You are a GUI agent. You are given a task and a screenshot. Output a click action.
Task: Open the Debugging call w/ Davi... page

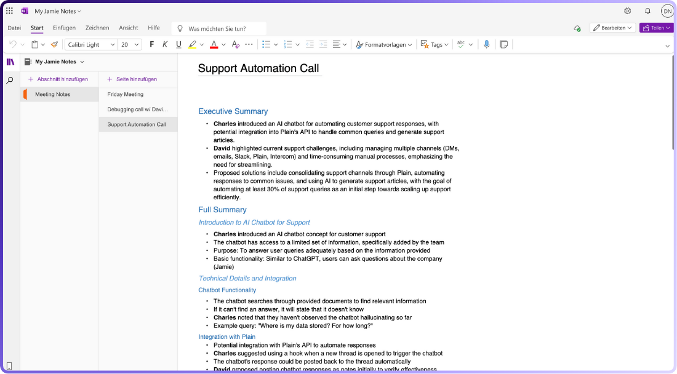138,109
